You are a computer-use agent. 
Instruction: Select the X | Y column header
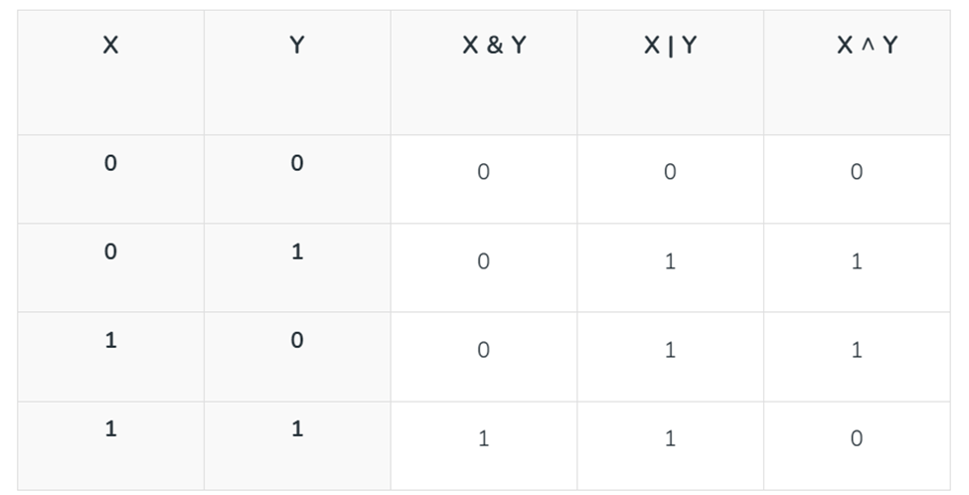click(x=671, y=45)
